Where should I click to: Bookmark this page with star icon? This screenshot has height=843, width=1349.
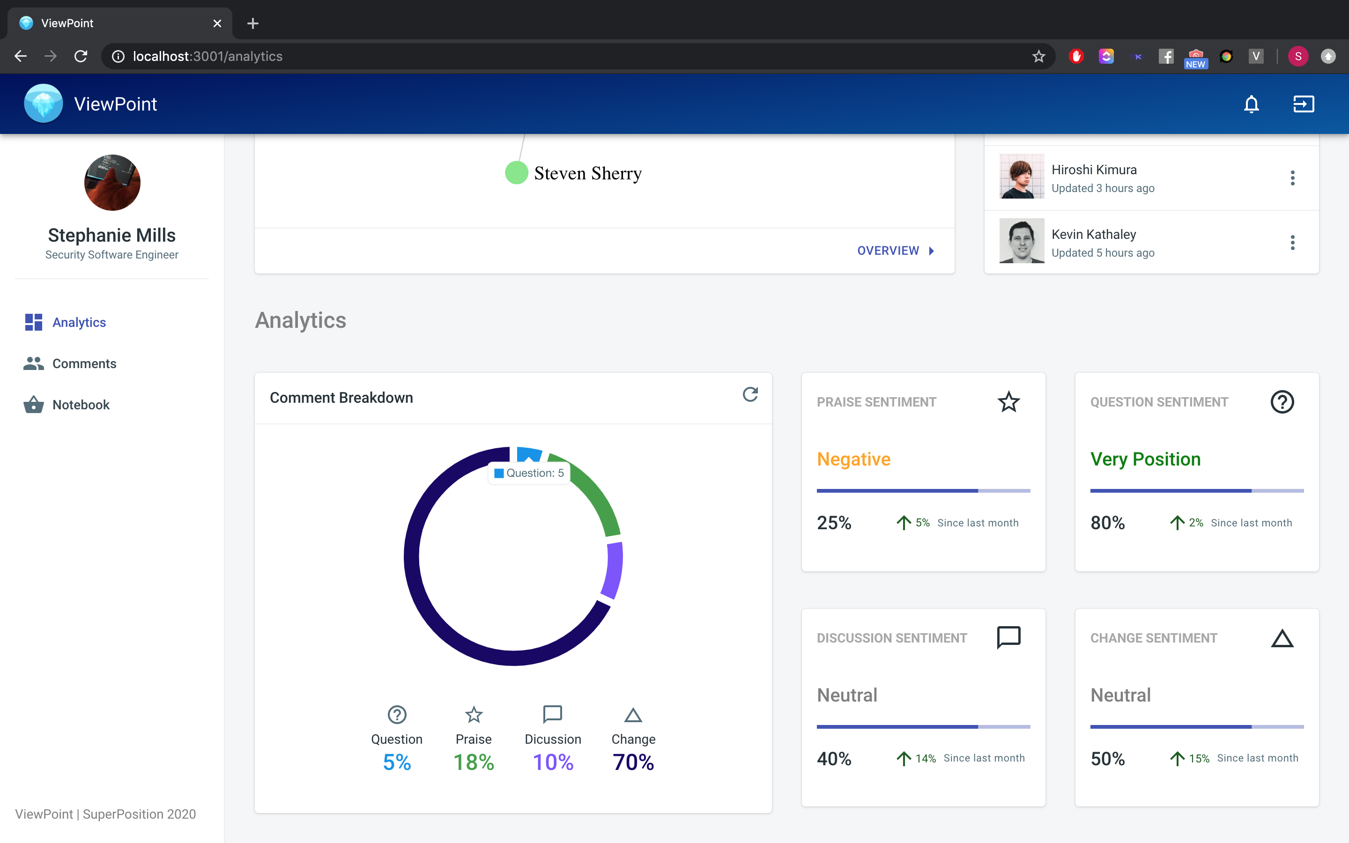(x=1038, y=56)
